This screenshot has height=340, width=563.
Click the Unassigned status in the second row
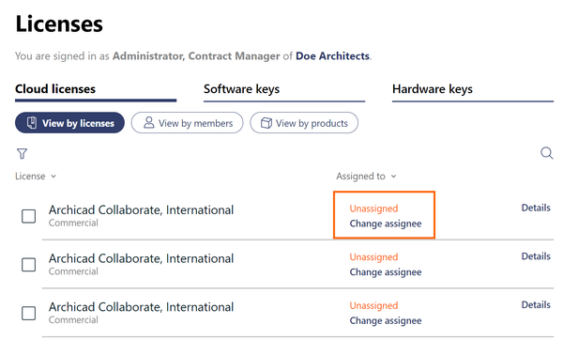tap(373, 257)
